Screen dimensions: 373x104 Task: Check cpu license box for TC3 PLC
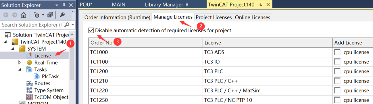point(337,71)
